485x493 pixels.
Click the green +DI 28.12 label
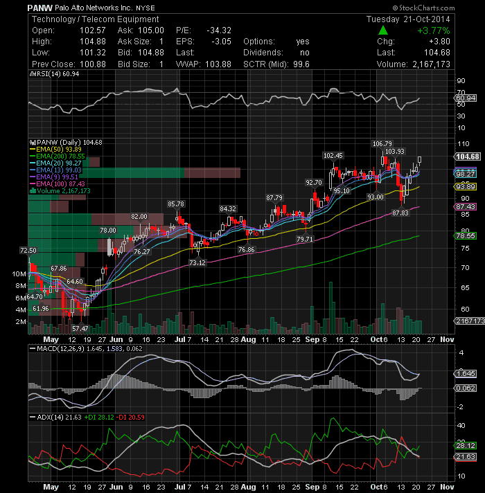pyautogui.click(x=99, y=418)
